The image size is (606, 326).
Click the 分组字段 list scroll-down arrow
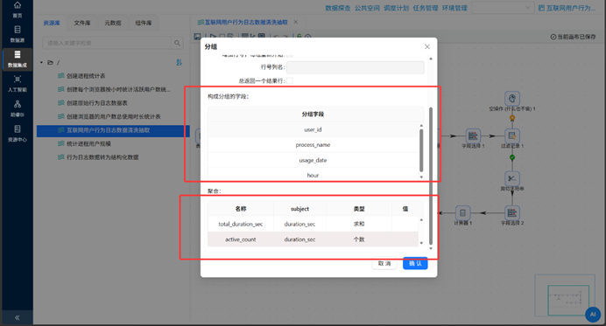[x=421, y=177]
